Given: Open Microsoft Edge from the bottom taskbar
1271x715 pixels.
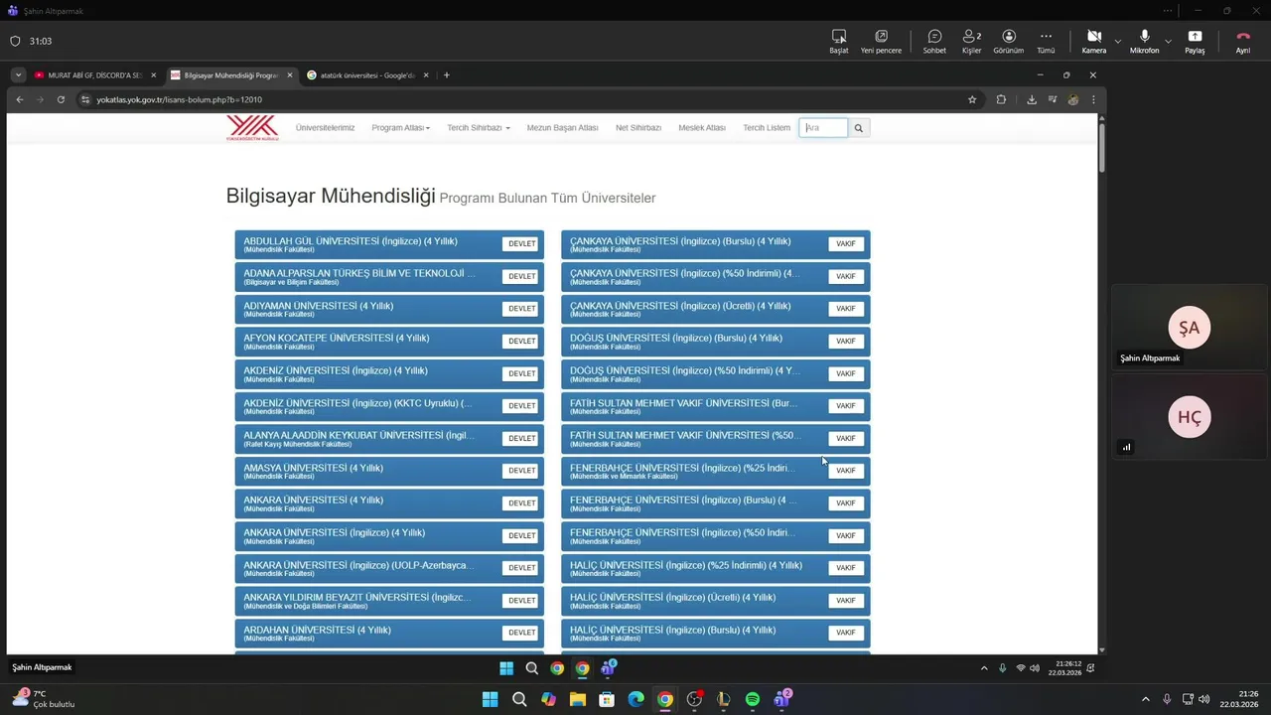Looking at the screenshot, I should [x=636, y=699].
